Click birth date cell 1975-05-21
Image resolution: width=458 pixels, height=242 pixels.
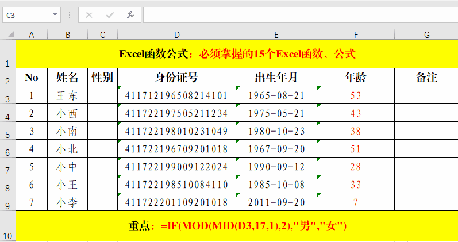[276, 113]
